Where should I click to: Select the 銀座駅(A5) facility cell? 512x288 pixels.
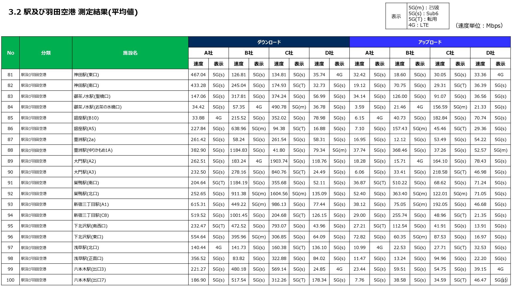click(85, 129)
